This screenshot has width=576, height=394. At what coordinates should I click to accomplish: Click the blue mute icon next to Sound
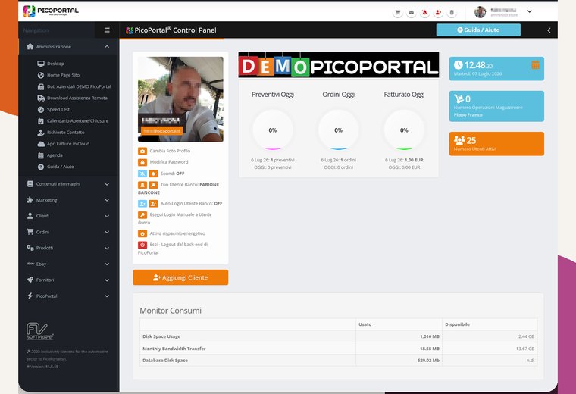point(142,174)
